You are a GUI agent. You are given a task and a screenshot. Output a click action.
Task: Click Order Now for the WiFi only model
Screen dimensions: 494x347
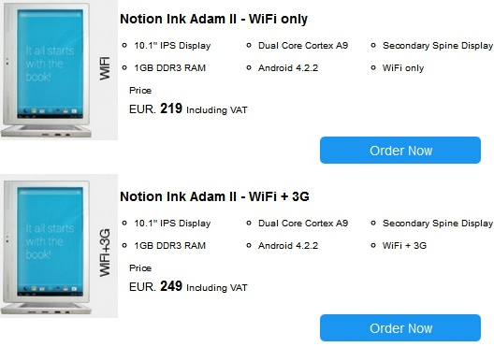[x=400, y=151]
